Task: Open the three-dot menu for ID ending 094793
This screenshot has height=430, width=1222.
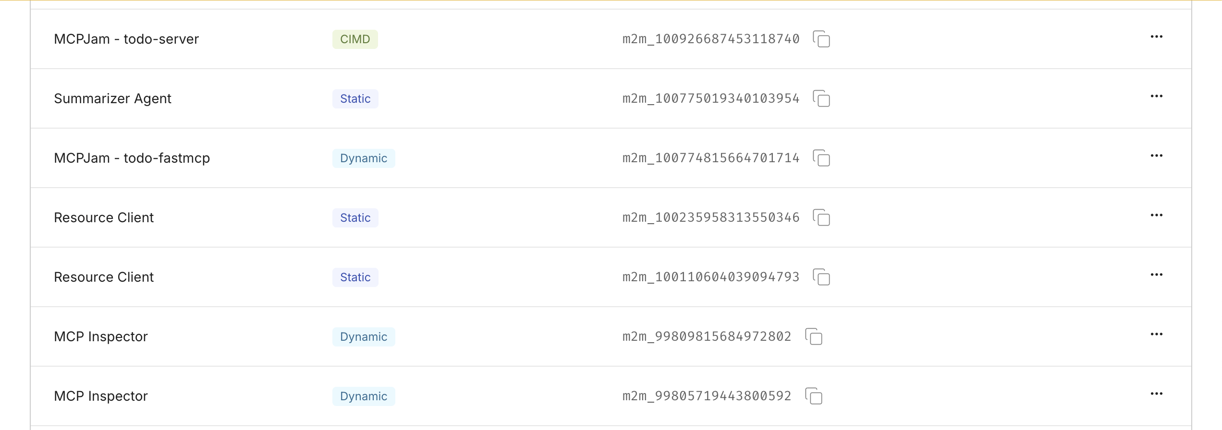Action: pyautogui.click(x=1156, y=275)
